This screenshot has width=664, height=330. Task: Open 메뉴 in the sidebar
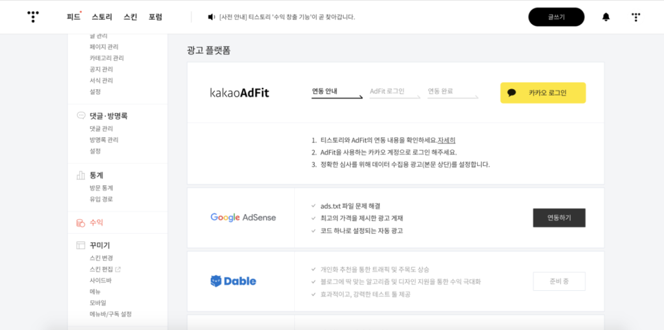pyautogui.click(x=96, y=292)
